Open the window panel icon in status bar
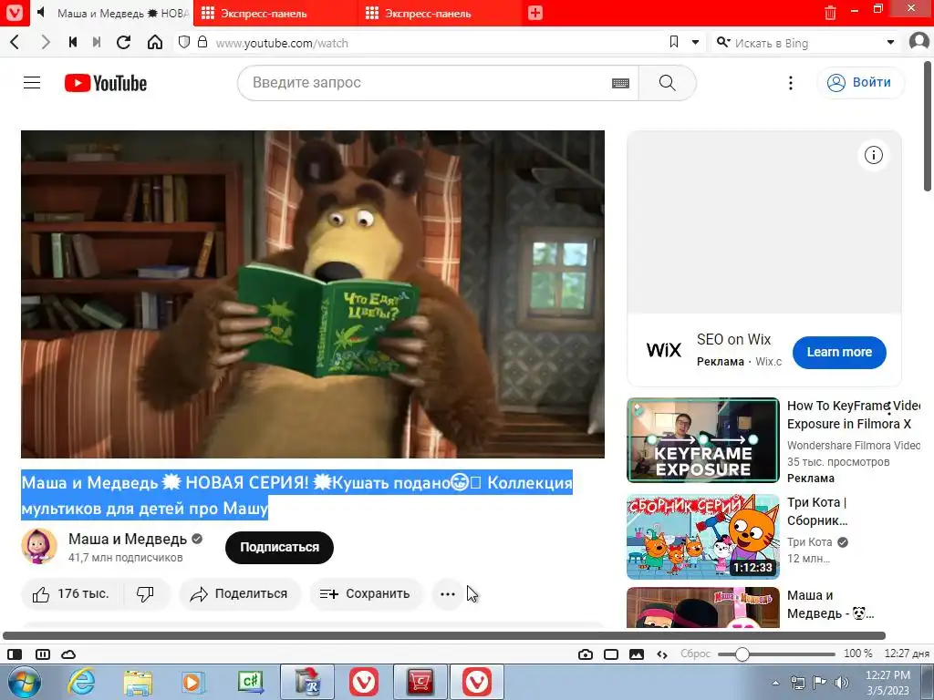The width and height of the screenshot is (934, 700). pos(611,654)
